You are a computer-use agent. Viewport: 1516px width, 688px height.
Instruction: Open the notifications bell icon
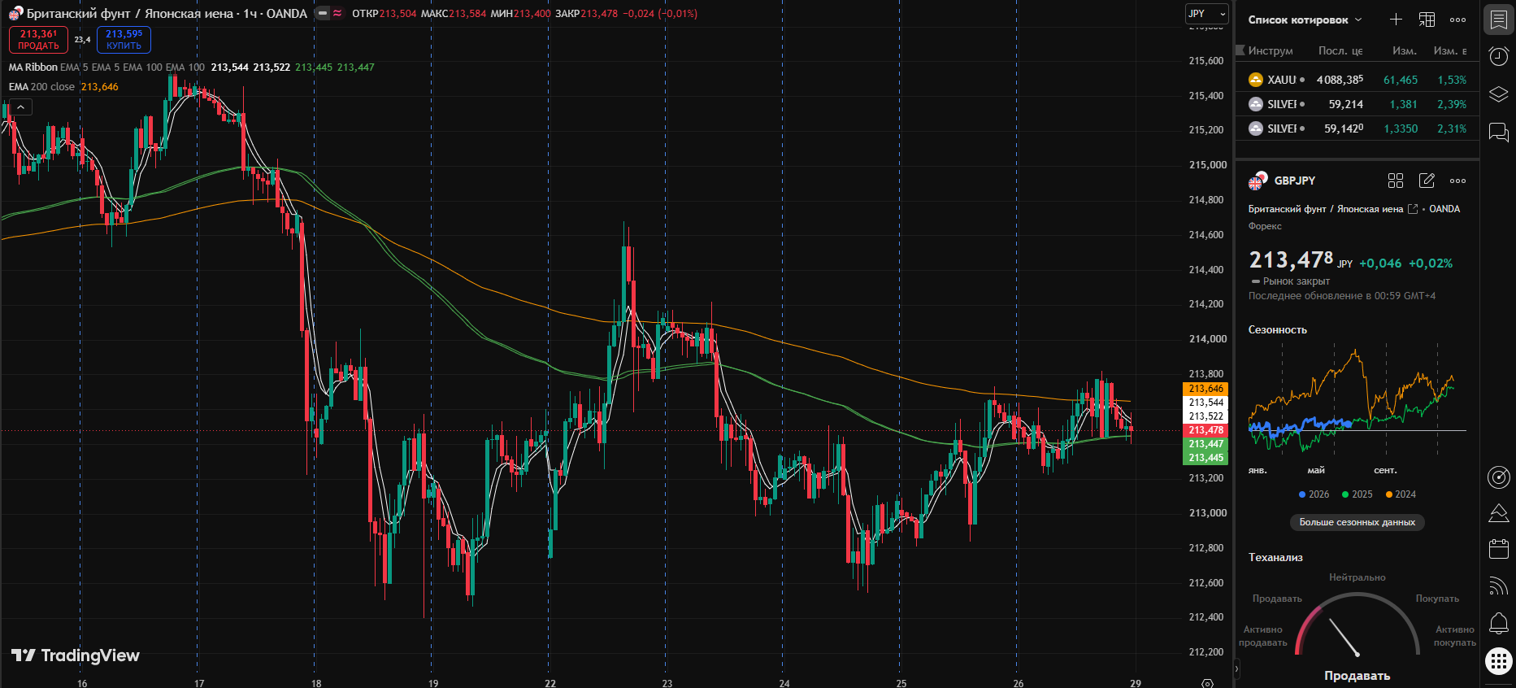point(1498,623)
